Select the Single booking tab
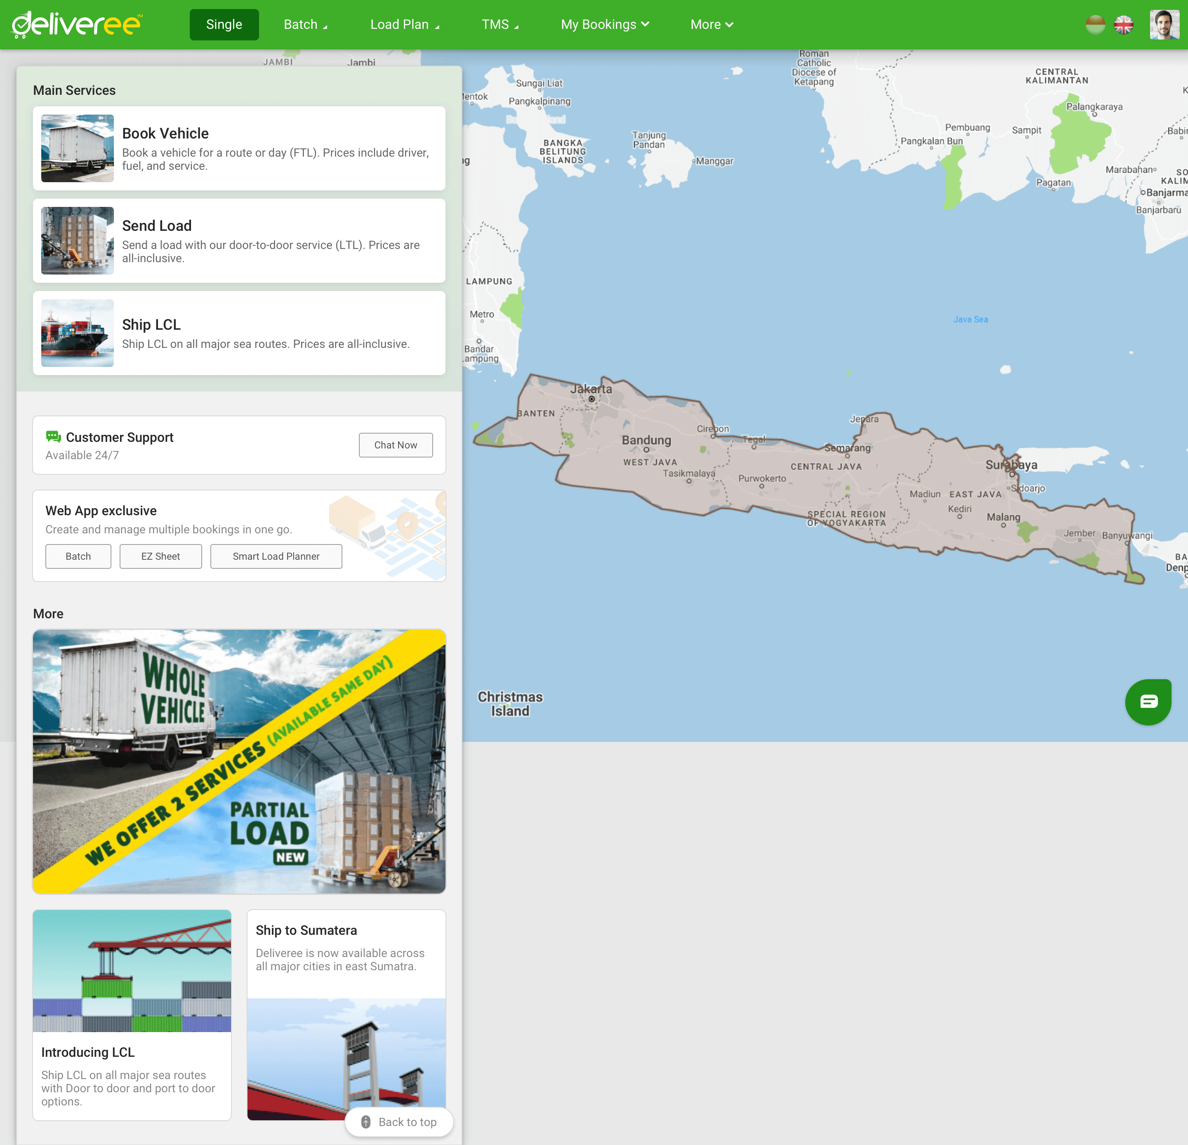This screenshot has height=1145, width=1188. [x=224, y=25]
